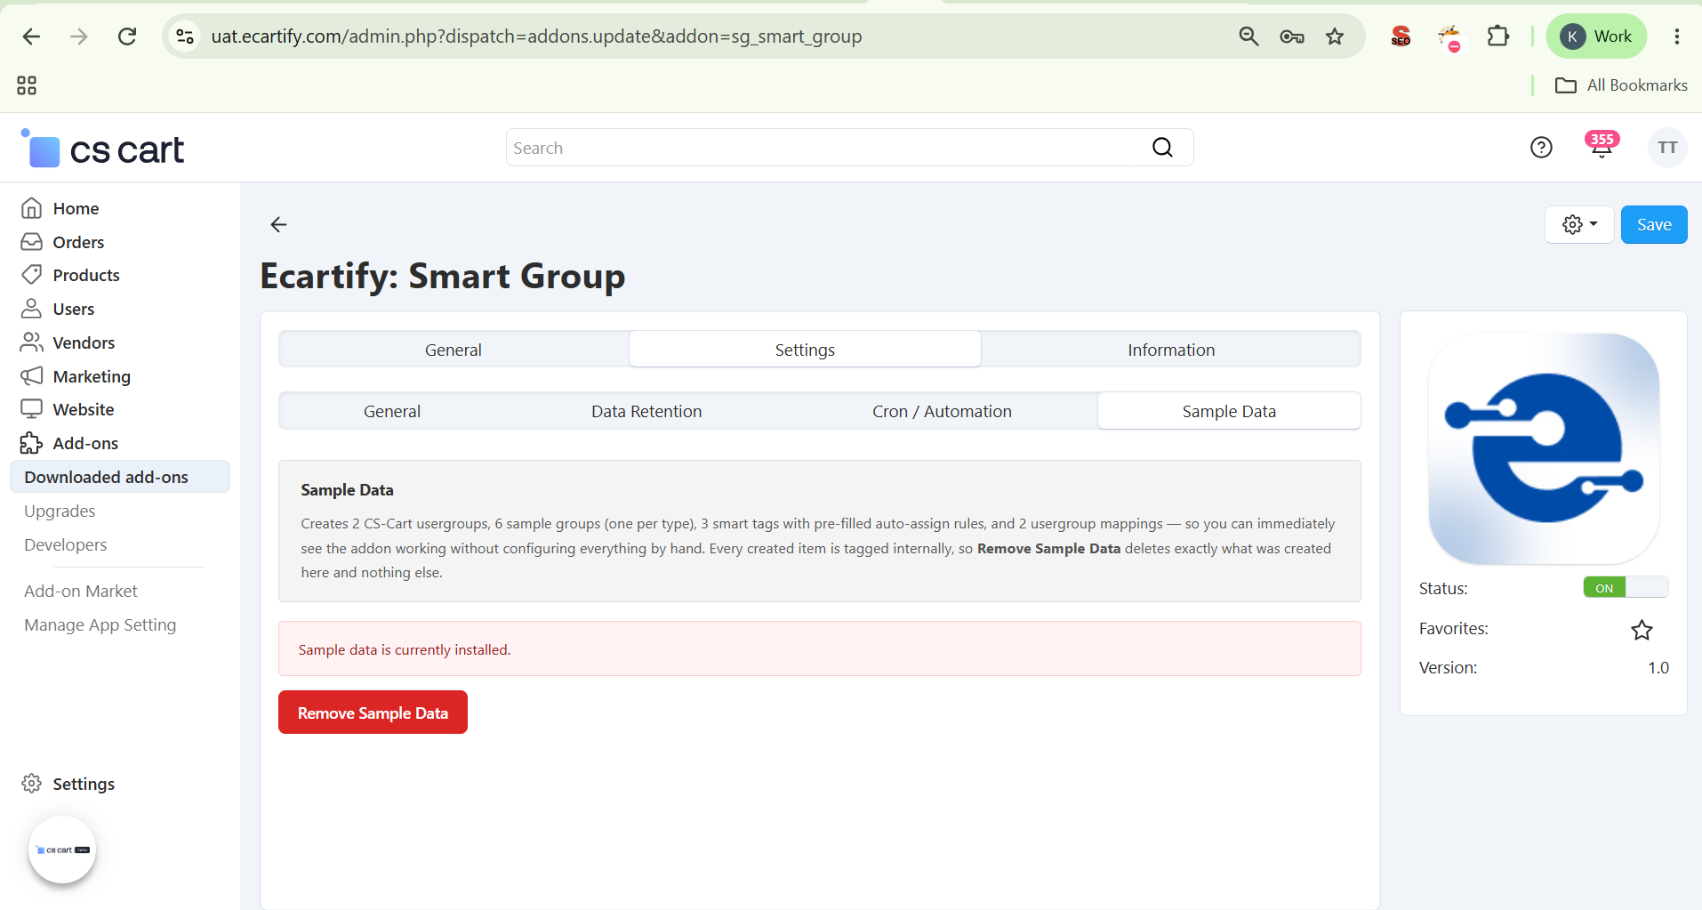1702x910 pixels.
Task: Open the zoom magnifier in address bar
Action: click(x=1248, y=36)
